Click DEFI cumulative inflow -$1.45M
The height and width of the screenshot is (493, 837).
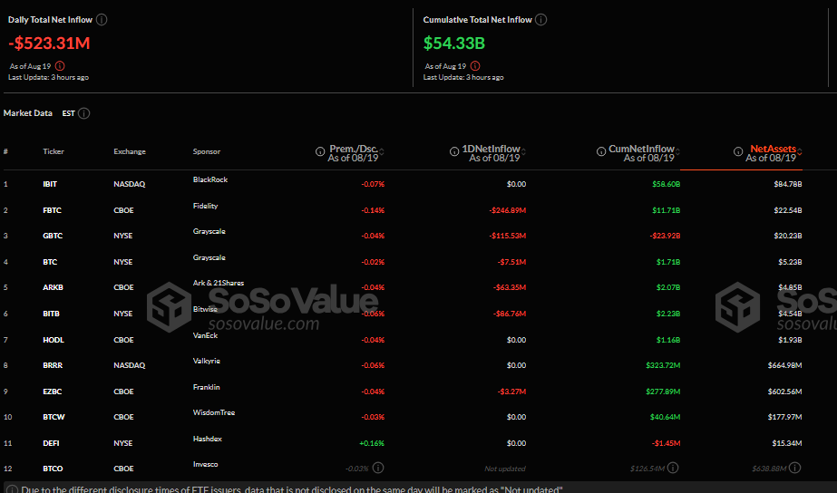tap(667, 443)
